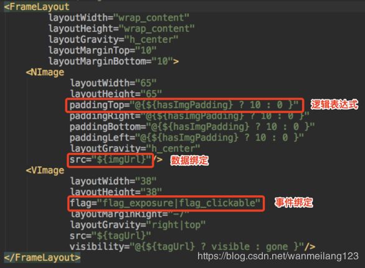Image resolution: width=365 pixels, height=268 pixels.
Task: Click the opening FrameLayout tag
Action: 37,7
